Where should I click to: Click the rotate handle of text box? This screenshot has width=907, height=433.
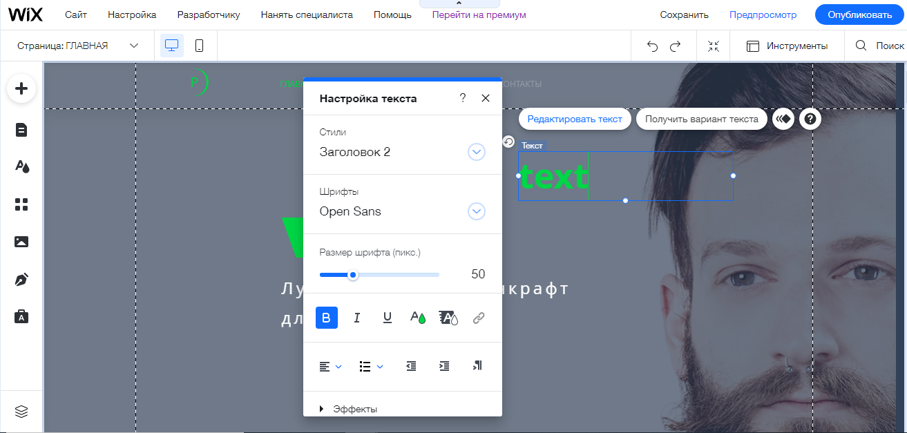tap(508, 142)
